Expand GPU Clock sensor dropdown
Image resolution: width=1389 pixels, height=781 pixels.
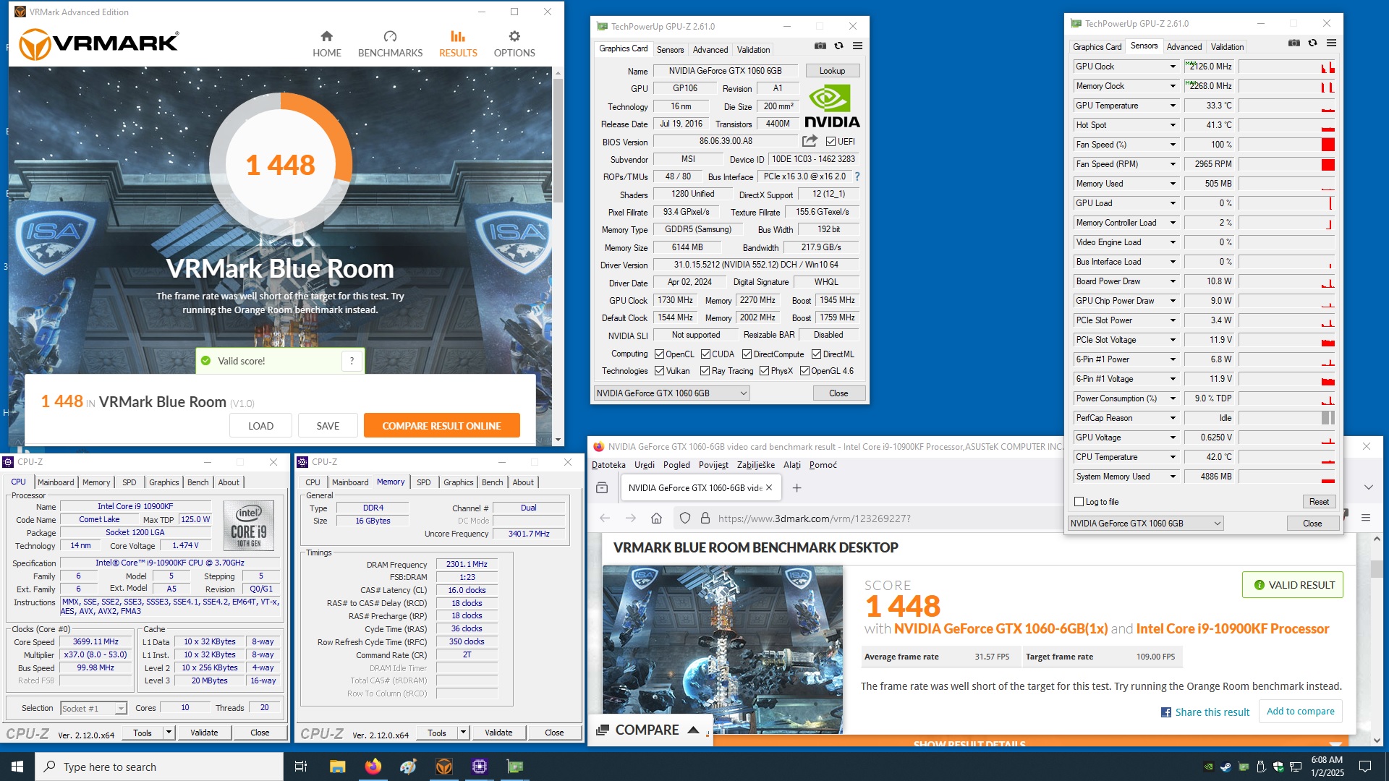pyautogui.click(x=1173, y=67)
